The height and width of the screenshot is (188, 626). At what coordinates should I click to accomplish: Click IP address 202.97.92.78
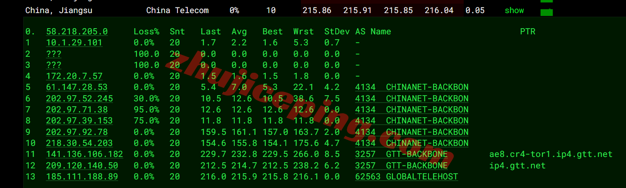coord(77,132)
